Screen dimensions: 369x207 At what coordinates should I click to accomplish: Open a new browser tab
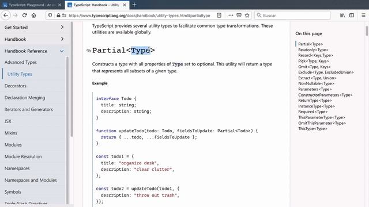pos(134,5)
